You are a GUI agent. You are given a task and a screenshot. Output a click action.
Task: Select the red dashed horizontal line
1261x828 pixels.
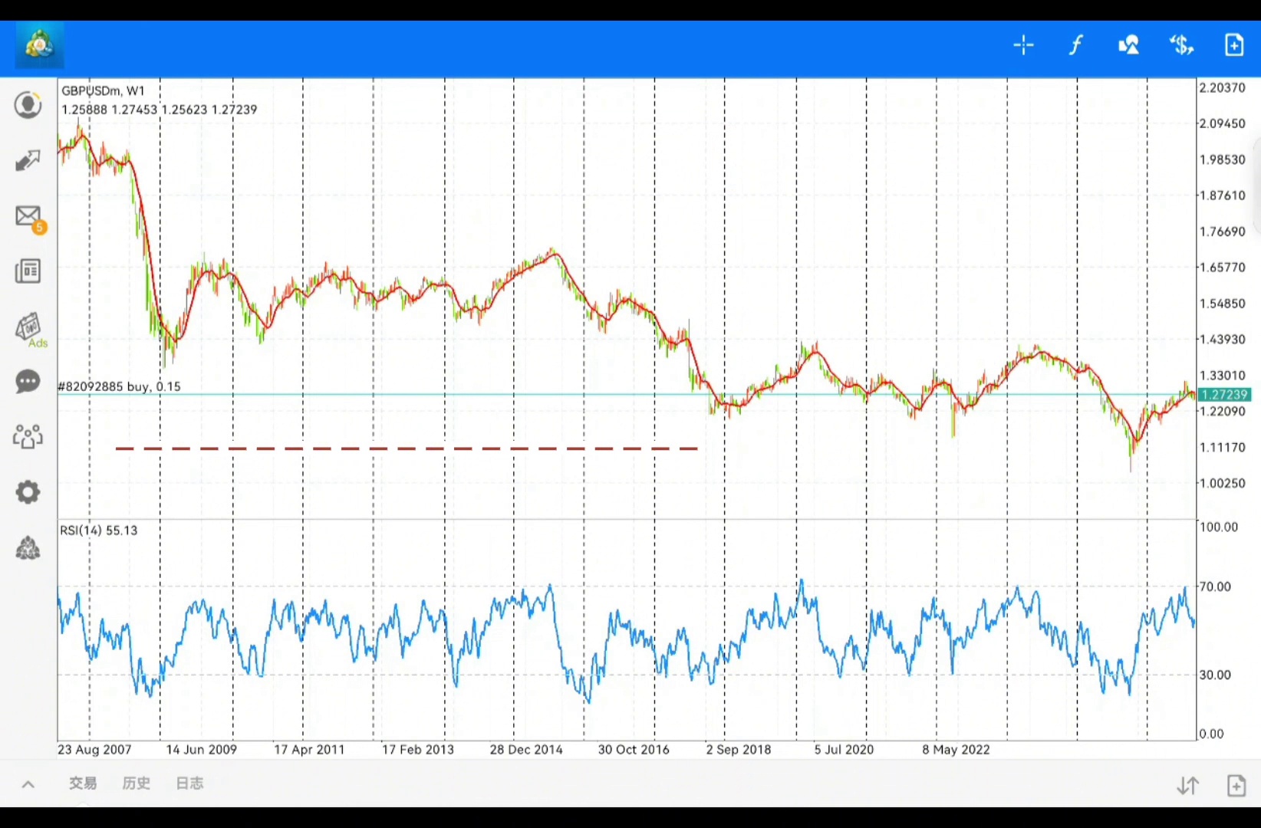407,449
